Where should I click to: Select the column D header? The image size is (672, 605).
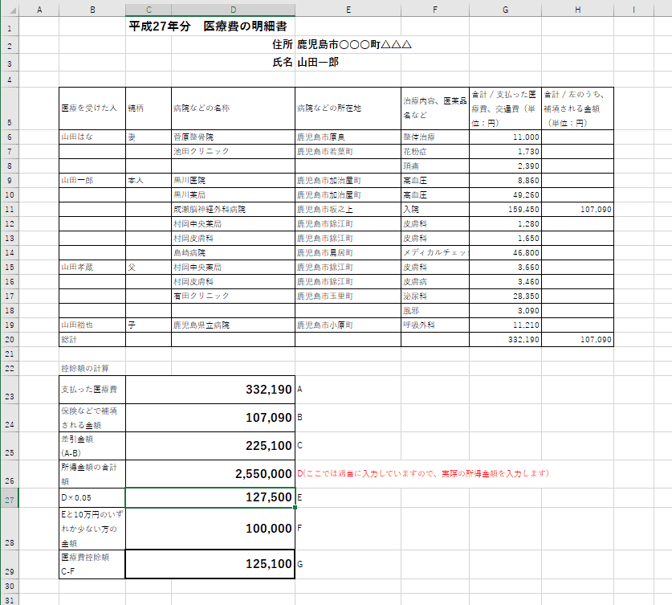click(x=232, y=10)
